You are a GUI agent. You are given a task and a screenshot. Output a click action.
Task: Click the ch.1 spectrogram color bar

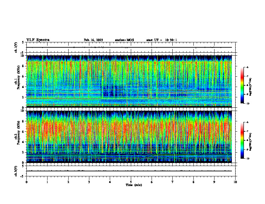point(242,85)
